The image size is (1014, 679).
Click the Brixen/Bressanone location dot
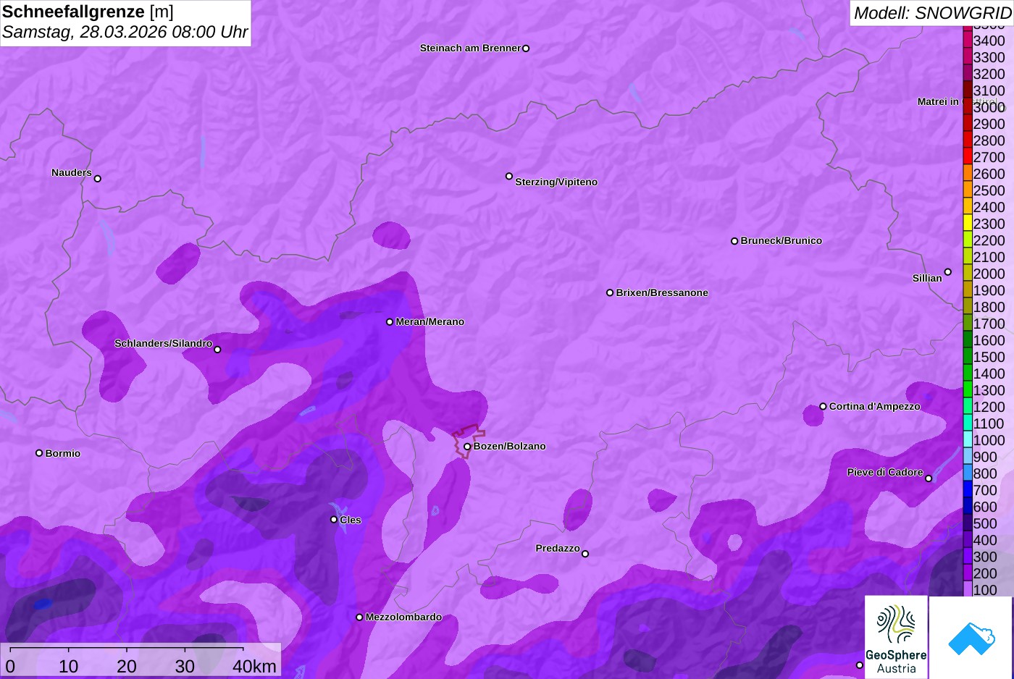click(610, 292)
